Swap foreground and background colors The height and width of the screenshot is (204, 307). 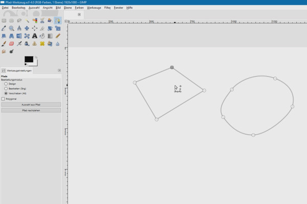pyautogui.click(x=36, y=57)
